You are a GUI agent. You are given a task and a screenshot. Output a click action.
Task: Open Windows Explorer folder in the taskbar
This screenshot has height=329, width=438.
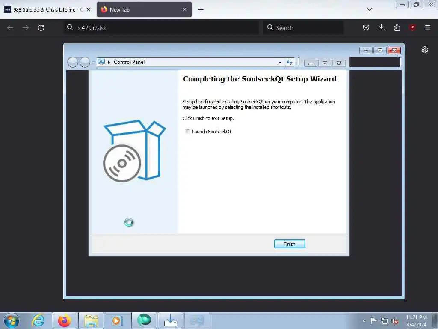pos(91,320)
